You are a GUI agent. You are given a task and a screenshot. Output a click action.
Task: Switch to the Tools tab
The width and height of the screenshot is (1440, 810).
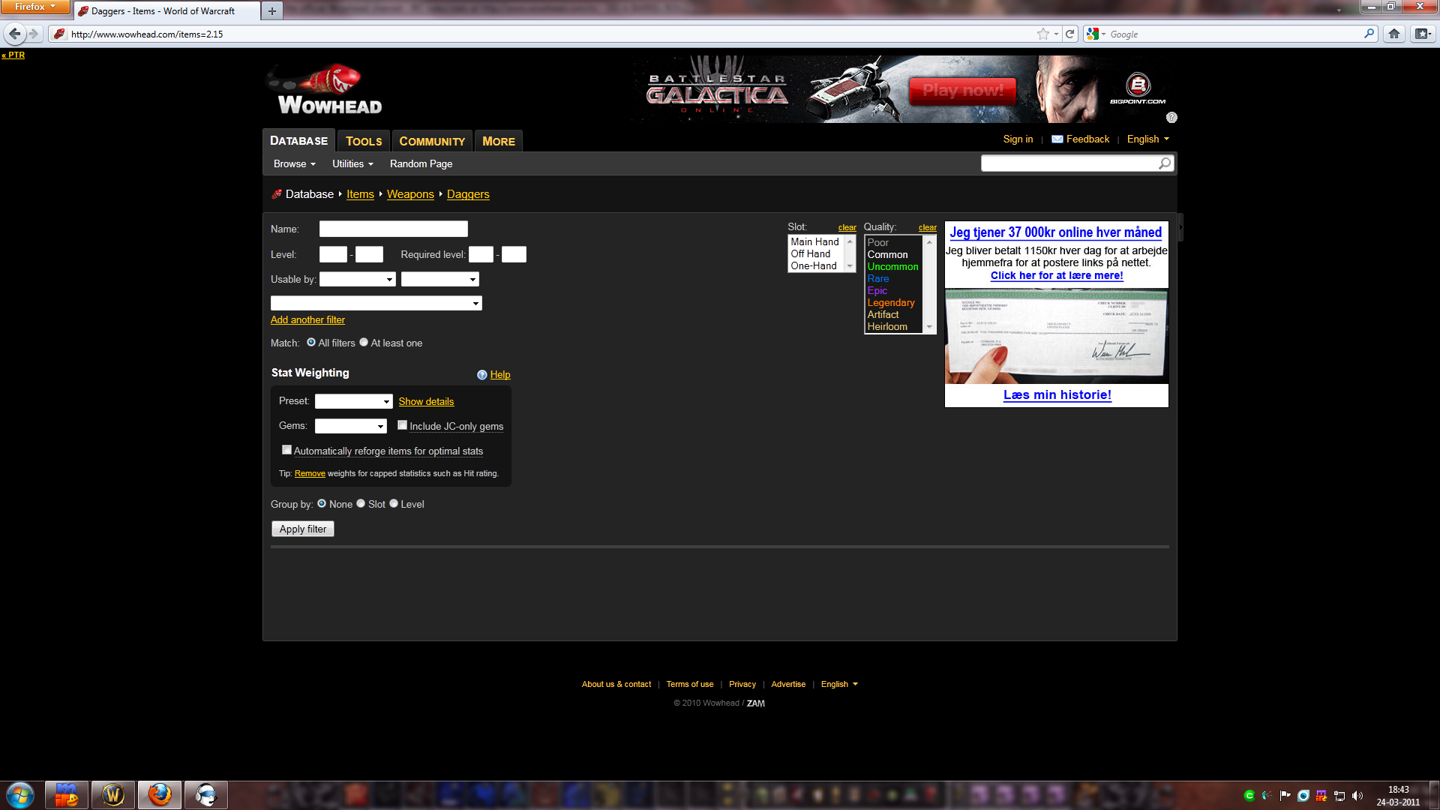(x=364, y=141)
